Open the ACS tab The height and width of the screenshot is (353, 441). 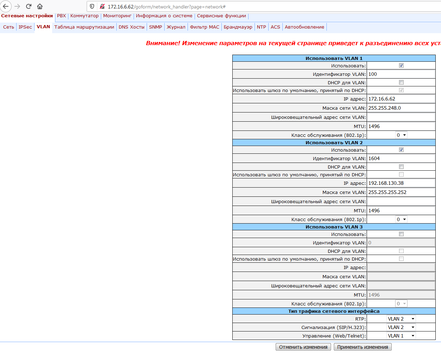[x=276, y=27]
